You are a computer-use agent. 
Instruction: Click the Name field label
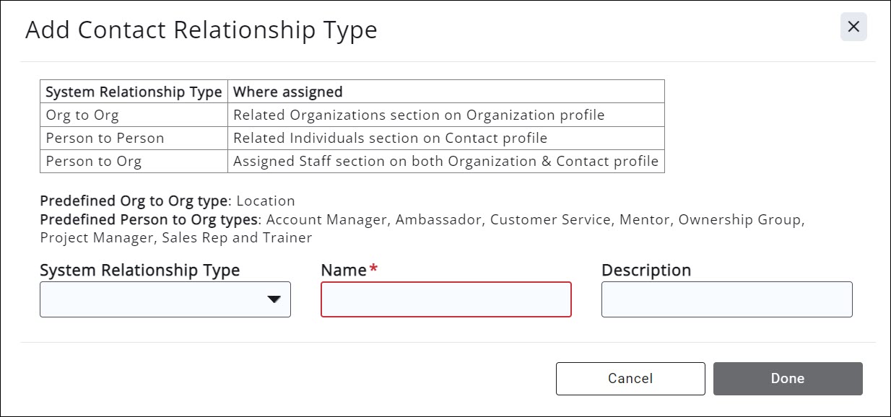[x=344, y=270]
